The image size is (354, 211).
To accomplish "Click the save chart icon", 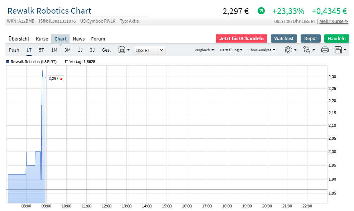I will click(338, 50).
